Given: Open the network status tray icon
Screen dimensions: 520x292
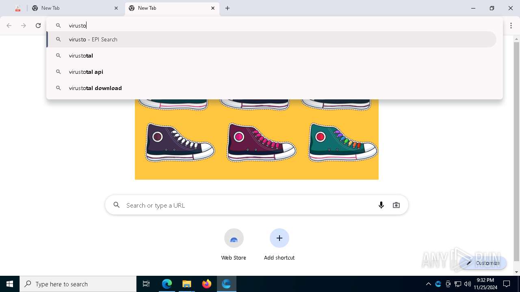Looking at the screenshot, I should pos(458,284).
